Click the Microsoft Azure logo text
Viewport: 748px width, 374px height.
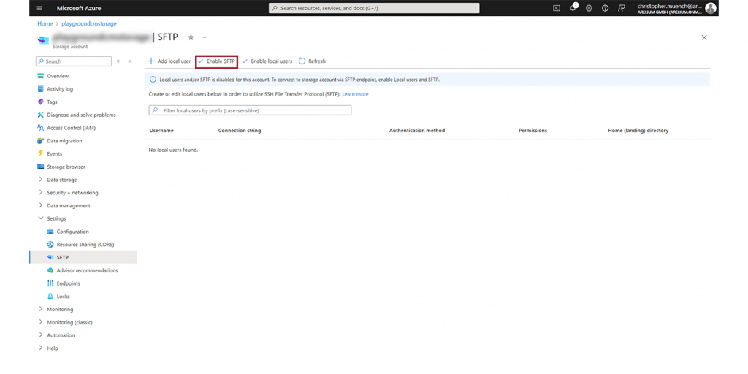coord(79,8)
